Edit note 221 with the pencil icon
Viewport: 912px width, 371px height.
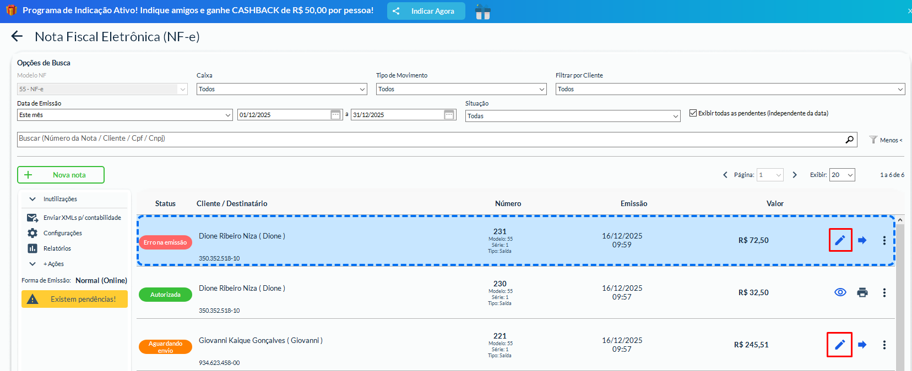click(x=839, y=345)
